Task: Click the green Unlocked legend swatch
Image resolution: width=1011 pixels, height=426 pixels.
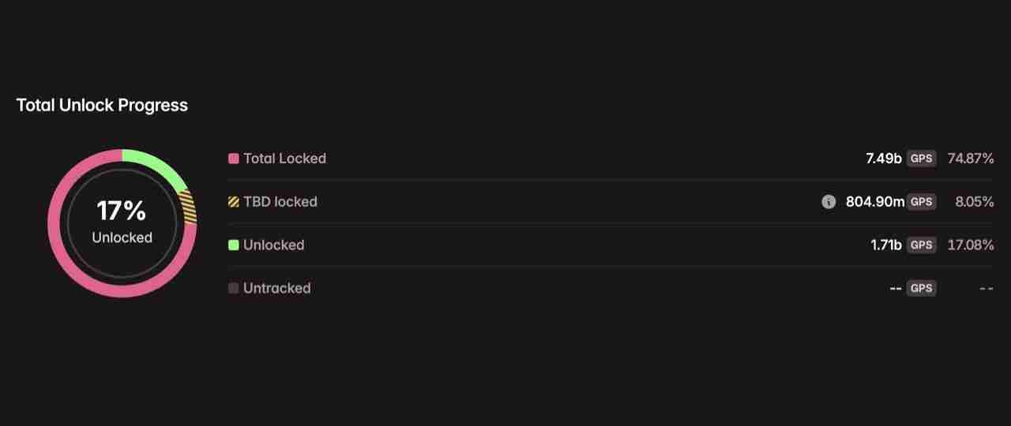Action: [x=233, y=245]
